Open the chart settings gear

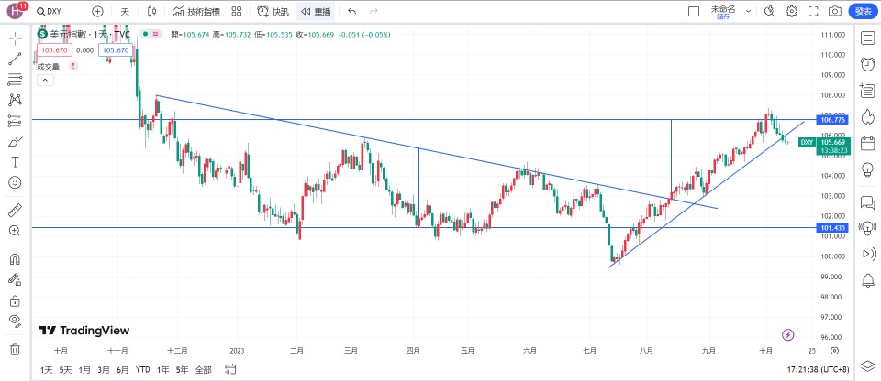pyautogui.click(x=791, y=11)
